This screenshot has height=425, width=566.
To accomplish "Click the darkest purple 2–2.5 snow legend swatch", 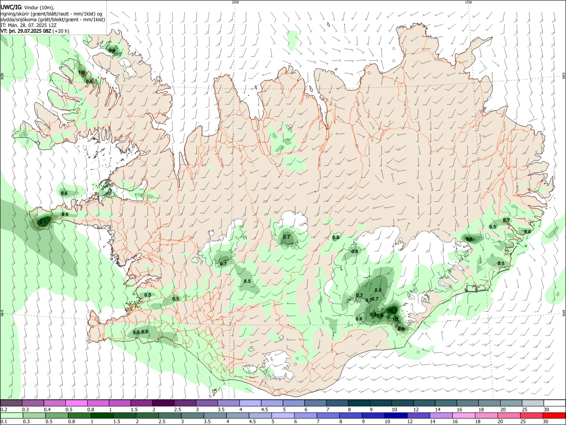I will [163, 403].
